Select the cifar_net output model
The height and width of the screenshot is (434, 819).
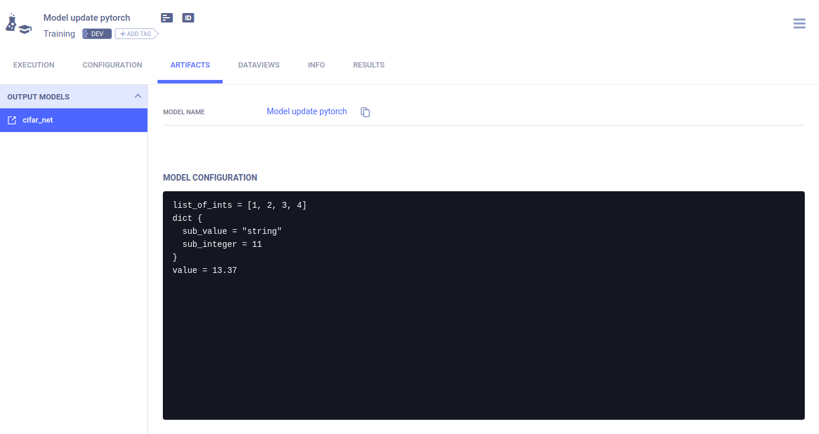pyautogui.click(x=38, y=120)
